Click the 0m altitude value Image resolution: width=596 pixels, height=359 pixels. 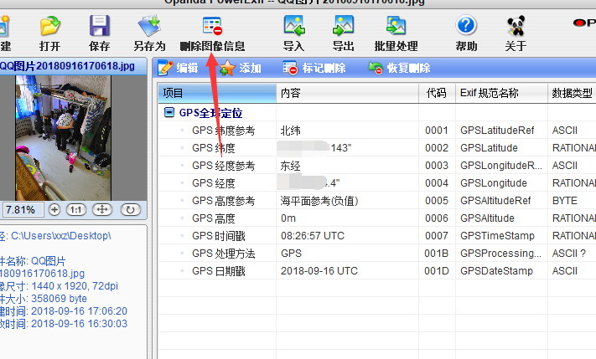click(288, 218)
